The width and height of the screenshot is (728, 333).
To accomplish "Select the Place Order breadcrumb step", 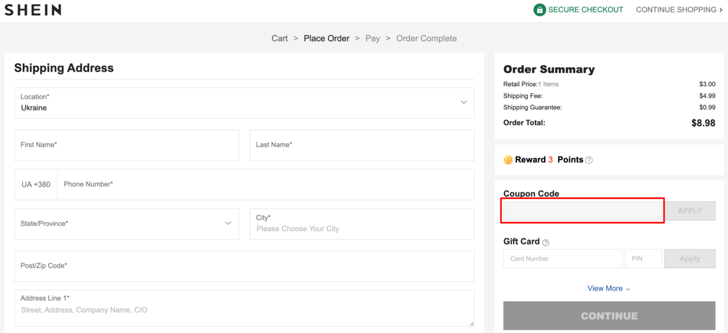I will coord(326,38).
